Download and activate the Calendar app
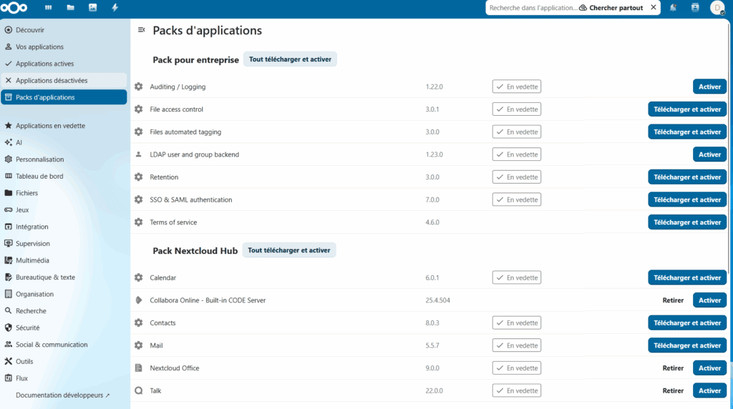Screen dimensions: 733x409 (687, 277)
